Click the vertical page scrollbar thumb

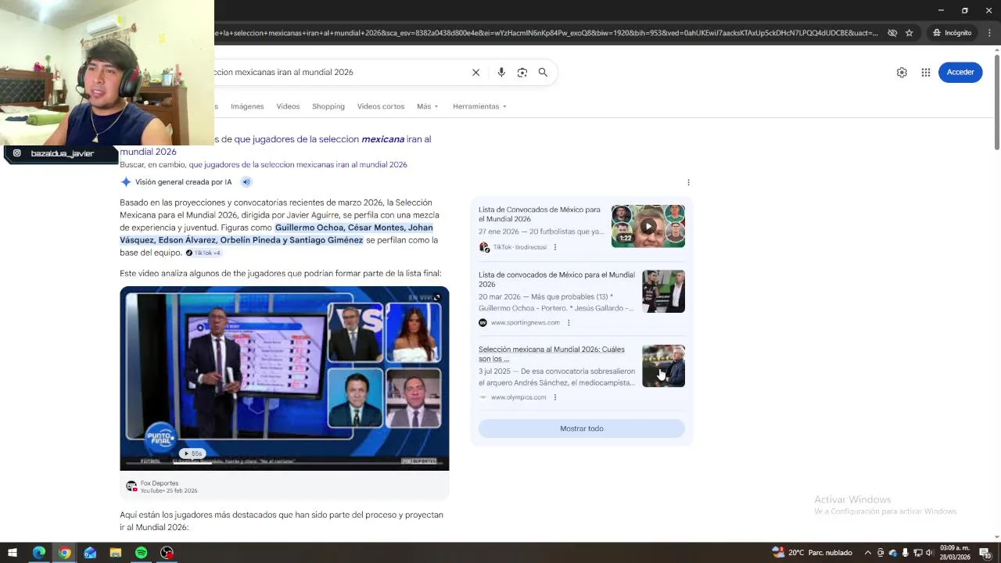click(x=996, y=102)
